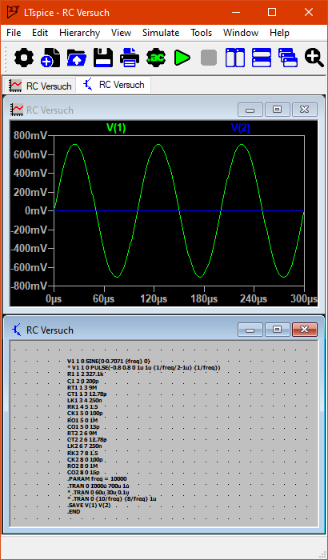
Task: Tile windows vertically icon
Action: pos(235,58)
